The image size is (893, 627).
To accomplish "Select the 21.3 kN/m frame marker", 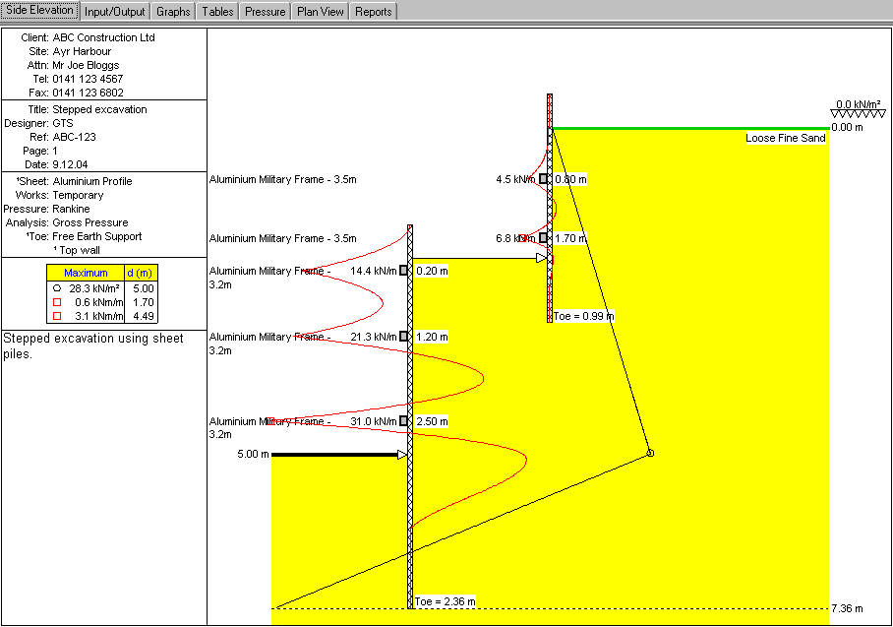I will (x=403, y=337).
